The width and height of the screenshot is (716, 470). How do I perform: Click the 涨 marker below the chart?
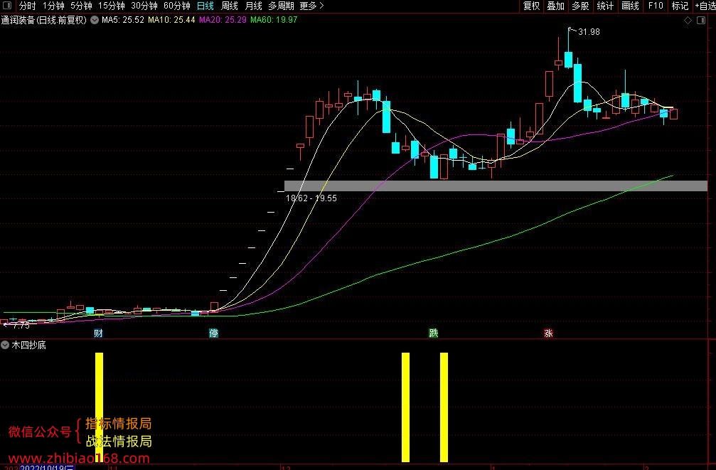(548, 333)
